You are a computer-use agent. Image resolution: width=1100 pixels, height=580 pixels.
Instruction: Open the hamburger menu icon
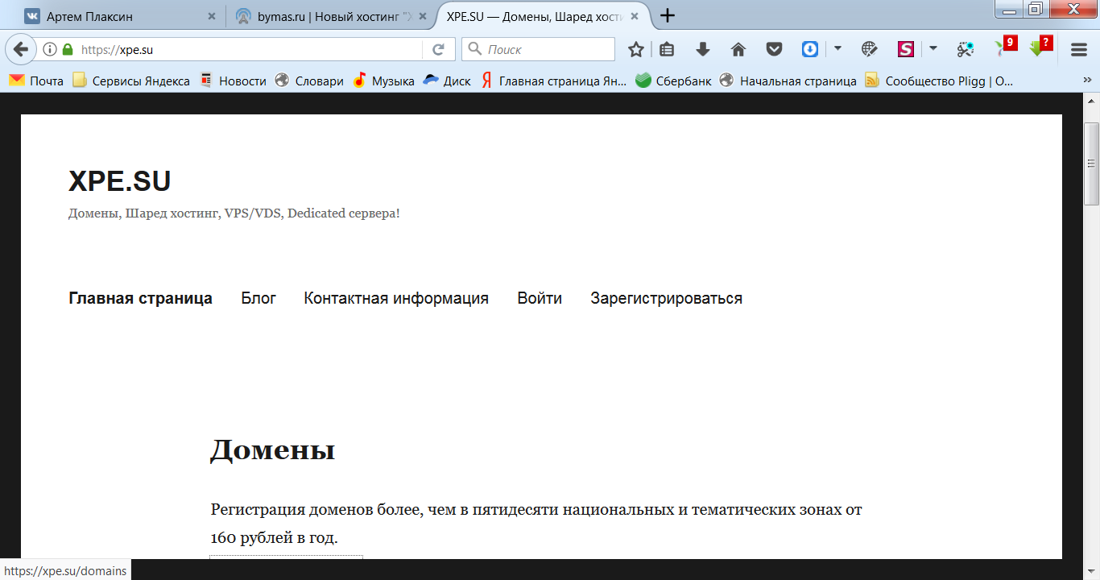[x=1079, y=50]
